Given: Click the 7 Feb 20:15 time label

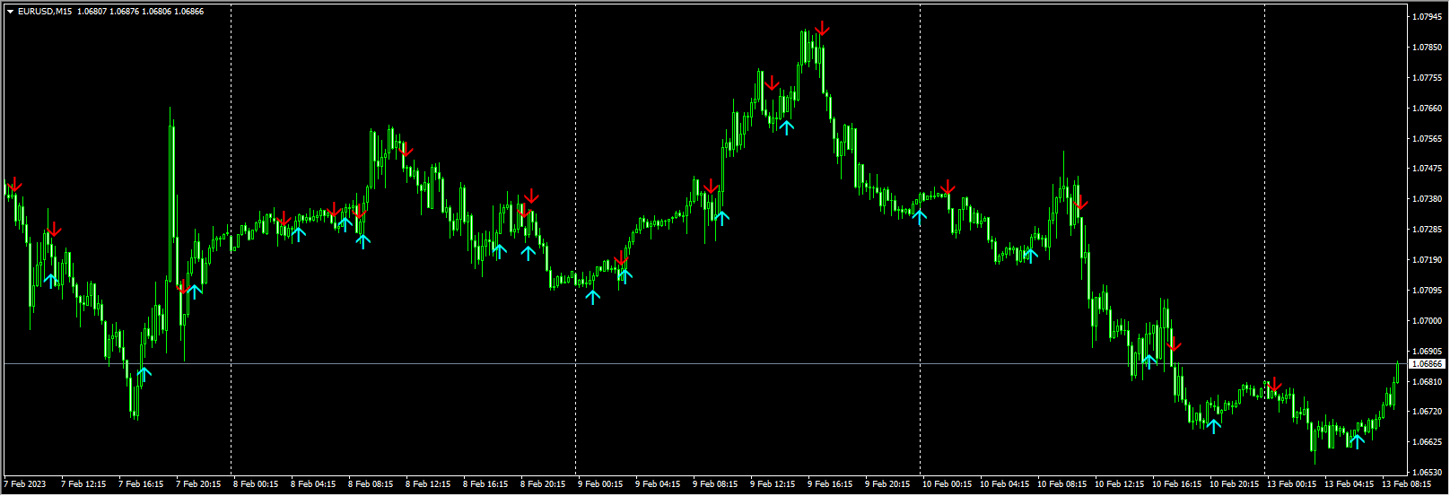Looking at the screenshot, I should 198,484.
